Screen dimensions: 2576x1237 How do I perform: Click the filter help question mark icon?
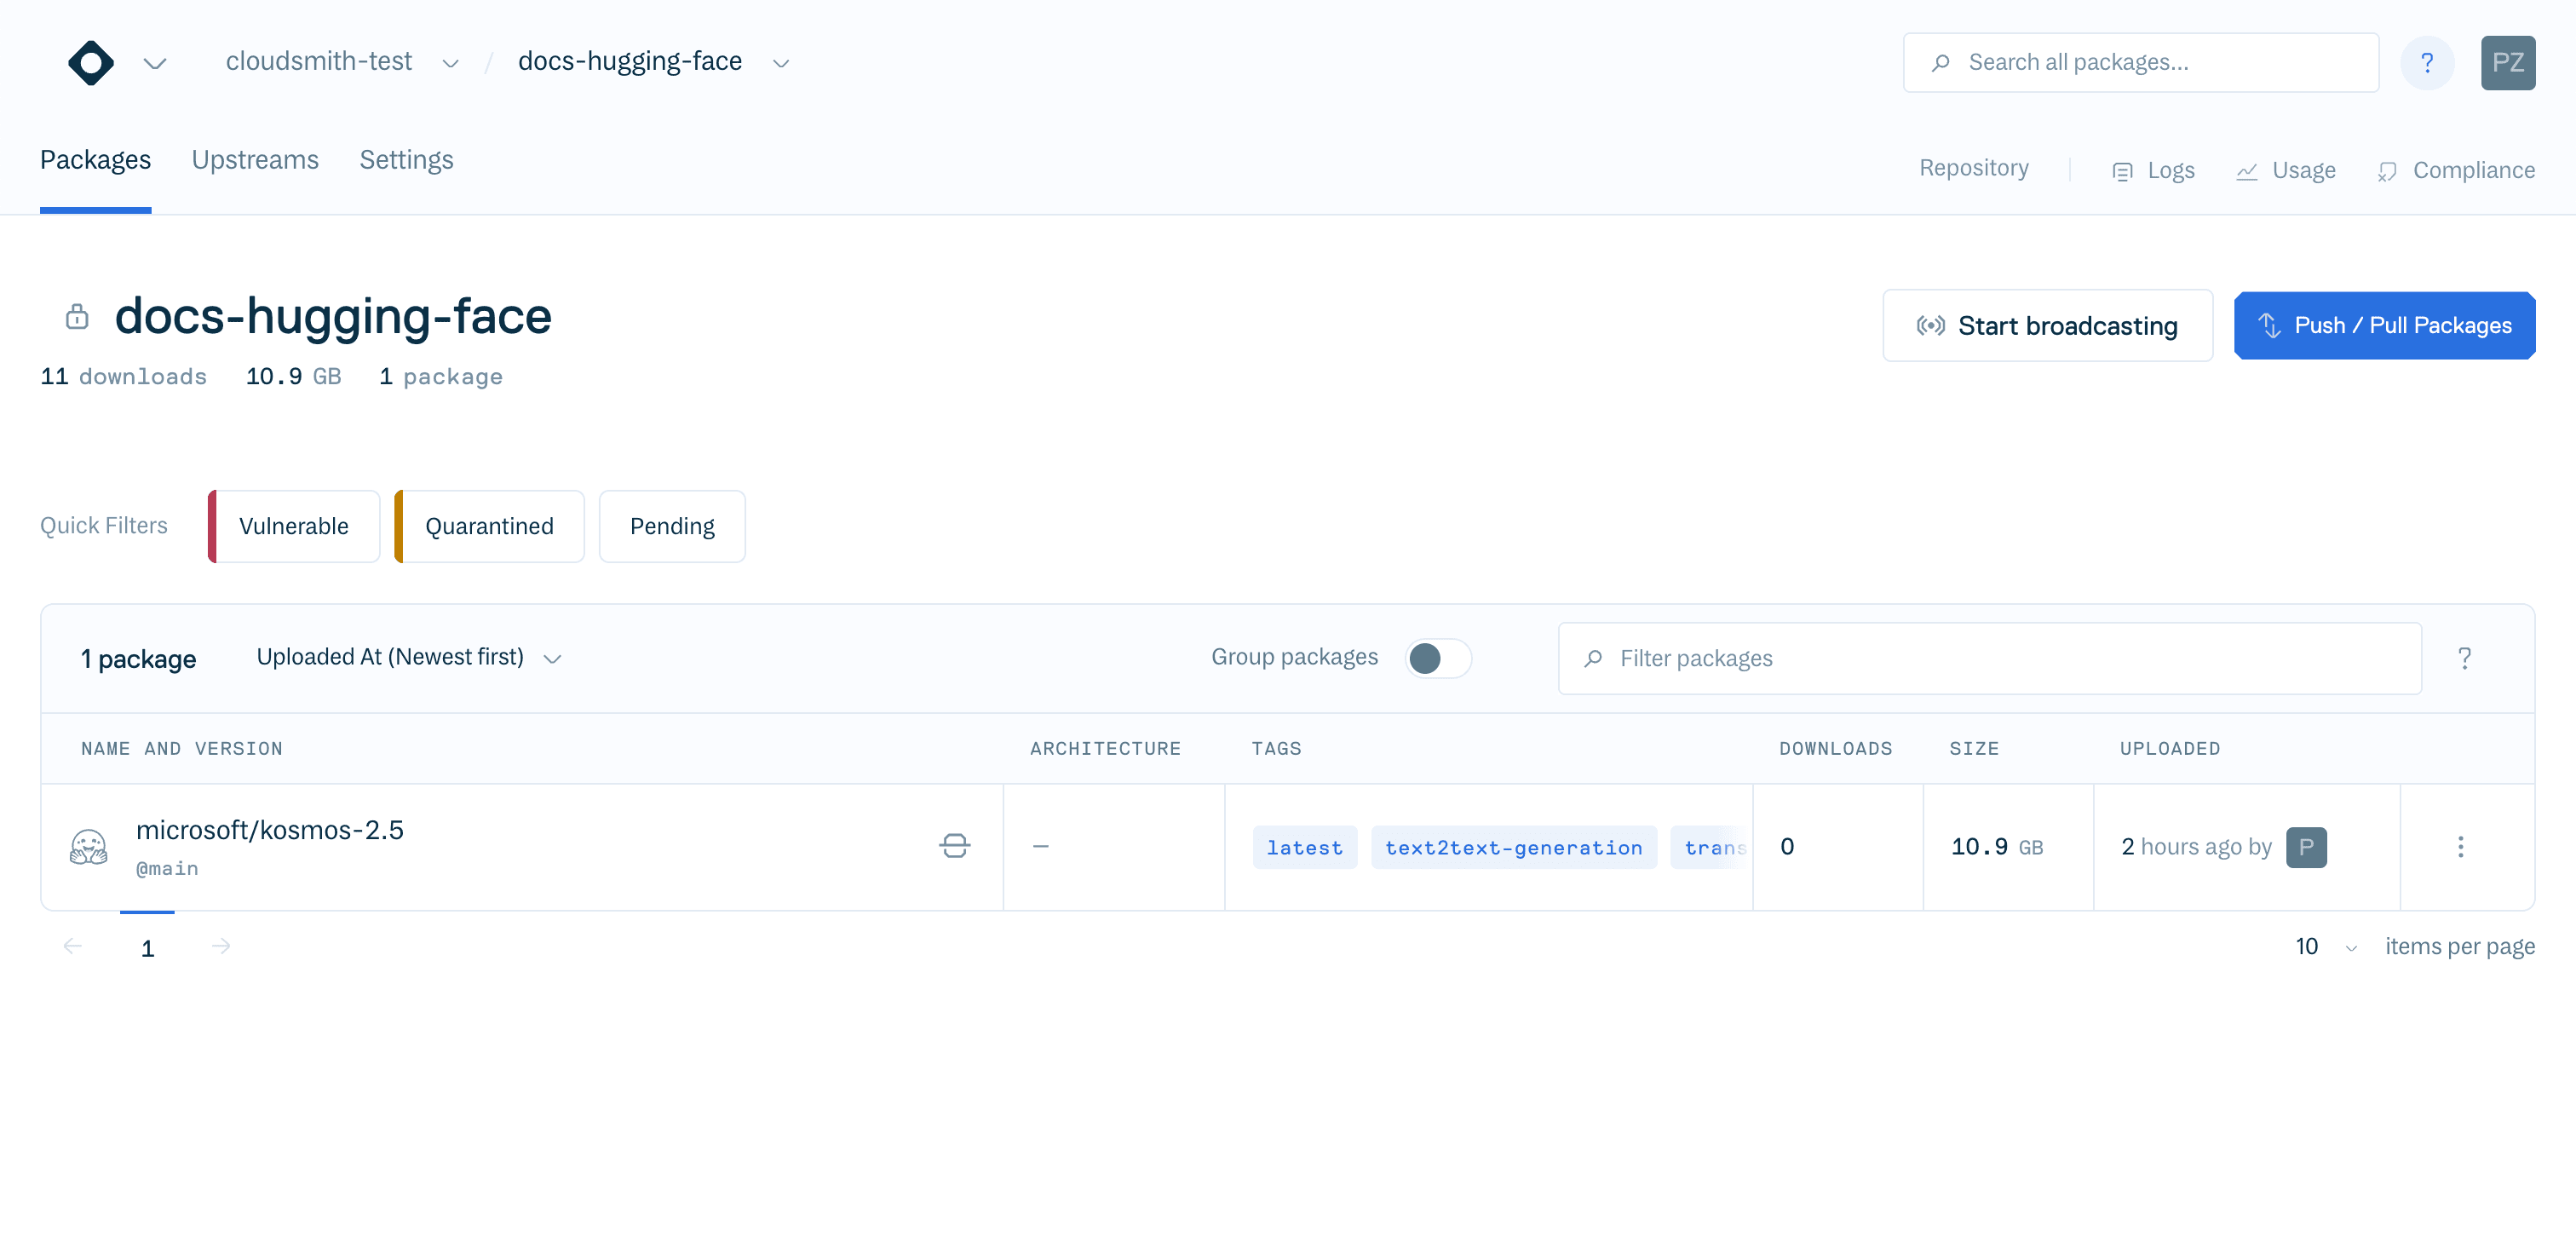click(x=2464, y=658)
